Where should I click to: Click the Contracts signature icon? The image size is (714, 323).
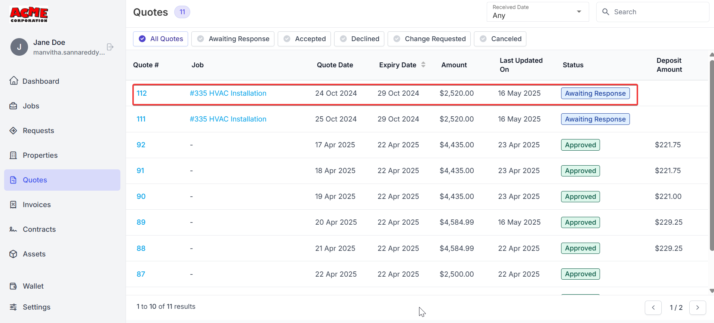point(13,229)
